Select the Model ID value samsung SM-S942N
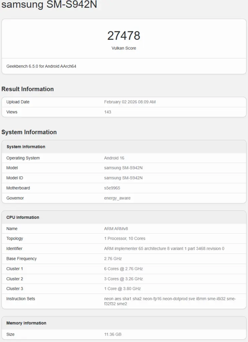Screen dimensions: 248x342 [x=123, y=178]
